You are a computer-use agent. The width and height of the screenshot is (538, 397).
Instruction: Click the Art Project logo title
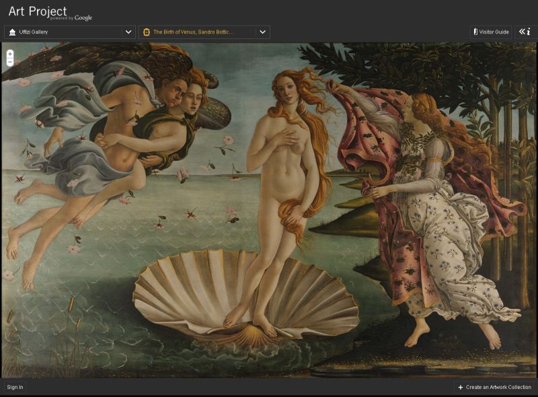[38, 11]
